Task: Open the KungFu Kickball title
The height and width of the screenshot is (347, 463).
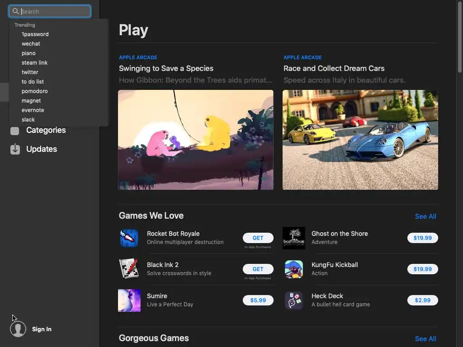Action: 335,265
